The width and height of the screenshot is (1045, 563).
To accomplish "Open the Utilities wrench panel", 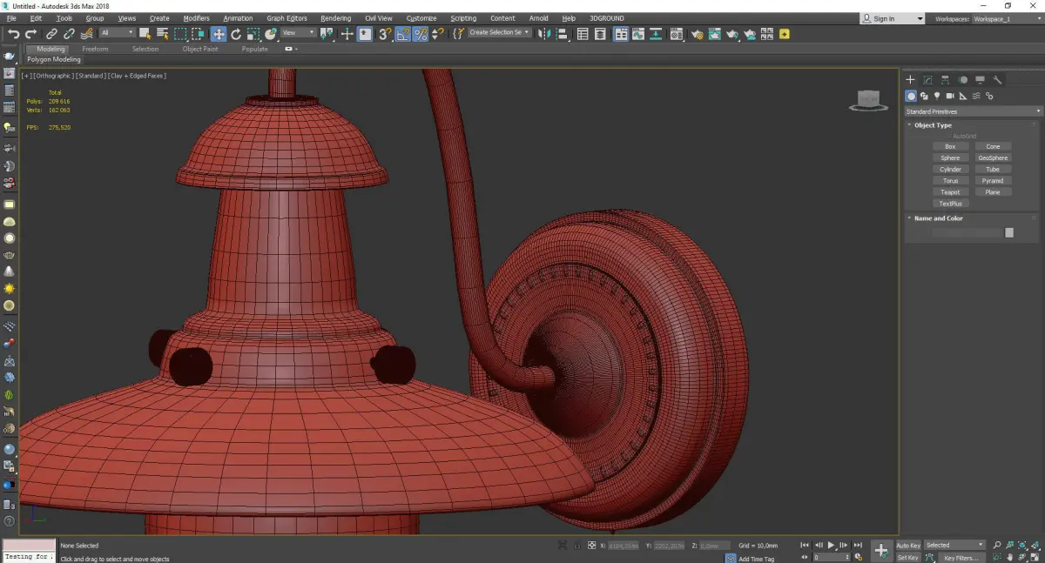I will click(x=998, y=80).
